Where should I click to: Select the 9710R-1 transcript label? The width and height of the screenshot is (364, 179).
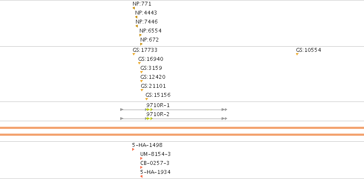[x=158, y=105]
